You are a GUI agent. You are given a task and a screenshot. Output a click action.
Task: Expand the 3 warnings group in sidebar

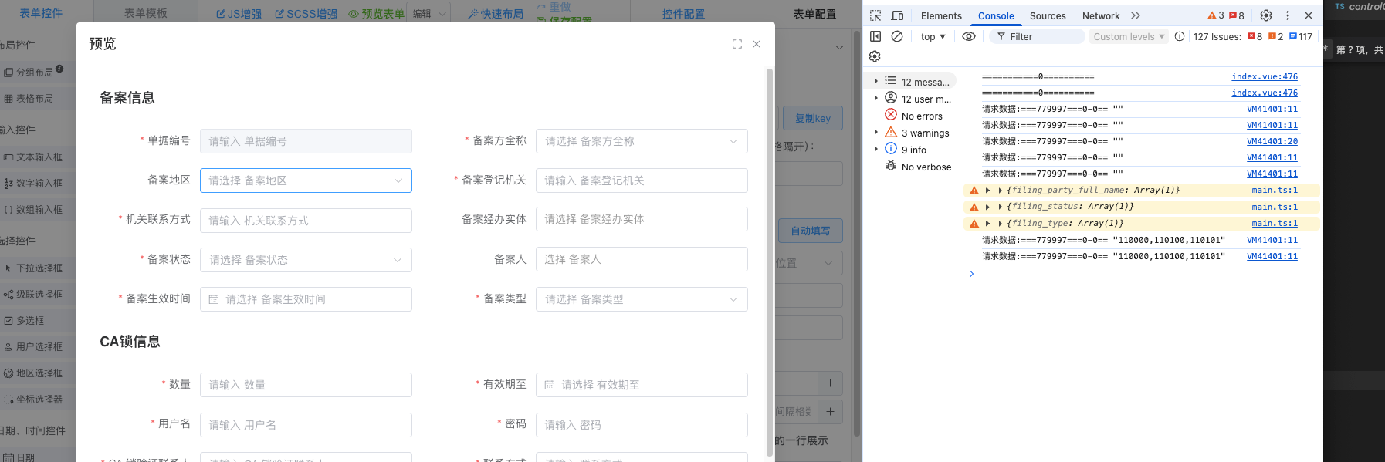875,133
